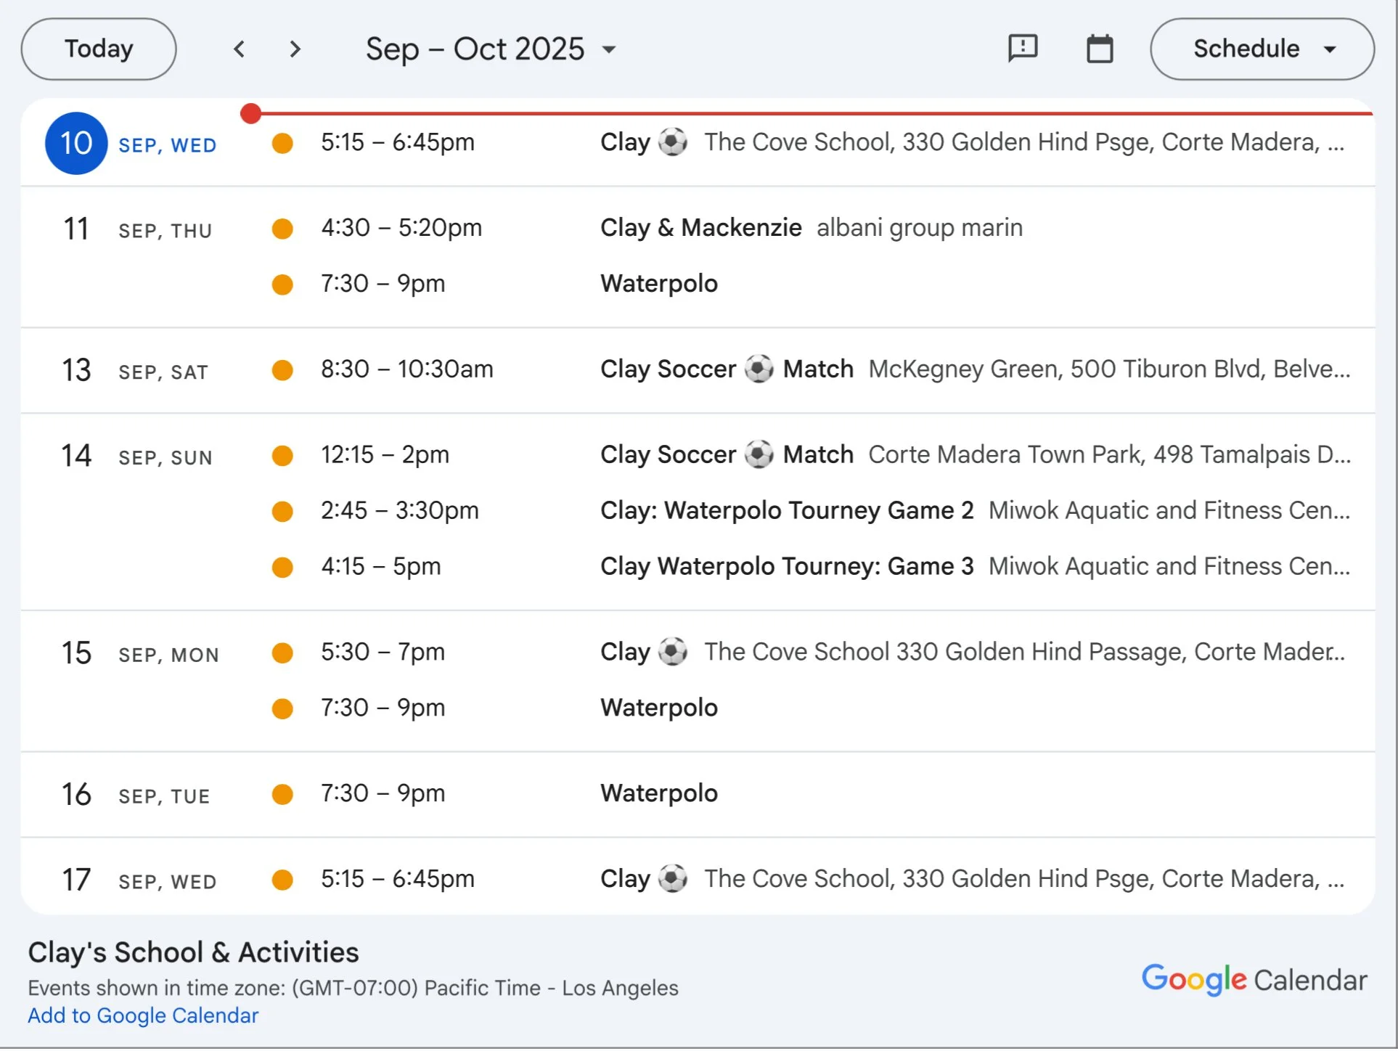The image size is (1398, 1051).
Task: Expand the Sep – Oct 2025 date picker
Action: point(491,49)
